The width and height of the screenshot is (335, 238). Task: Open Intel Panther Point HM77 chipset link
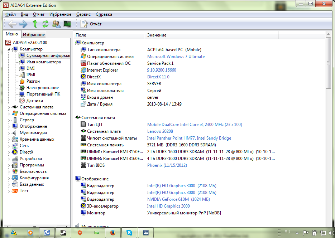(x=189, y=138)
